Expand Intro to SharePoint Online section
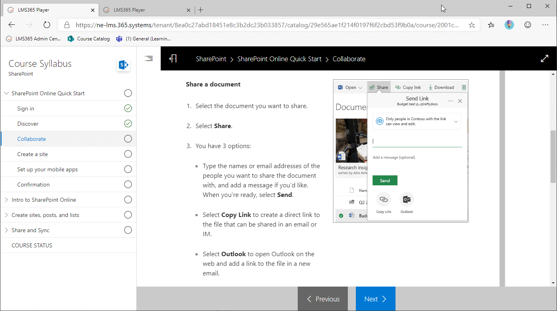Viewport: 557px width, 311px height. point(6,200)
